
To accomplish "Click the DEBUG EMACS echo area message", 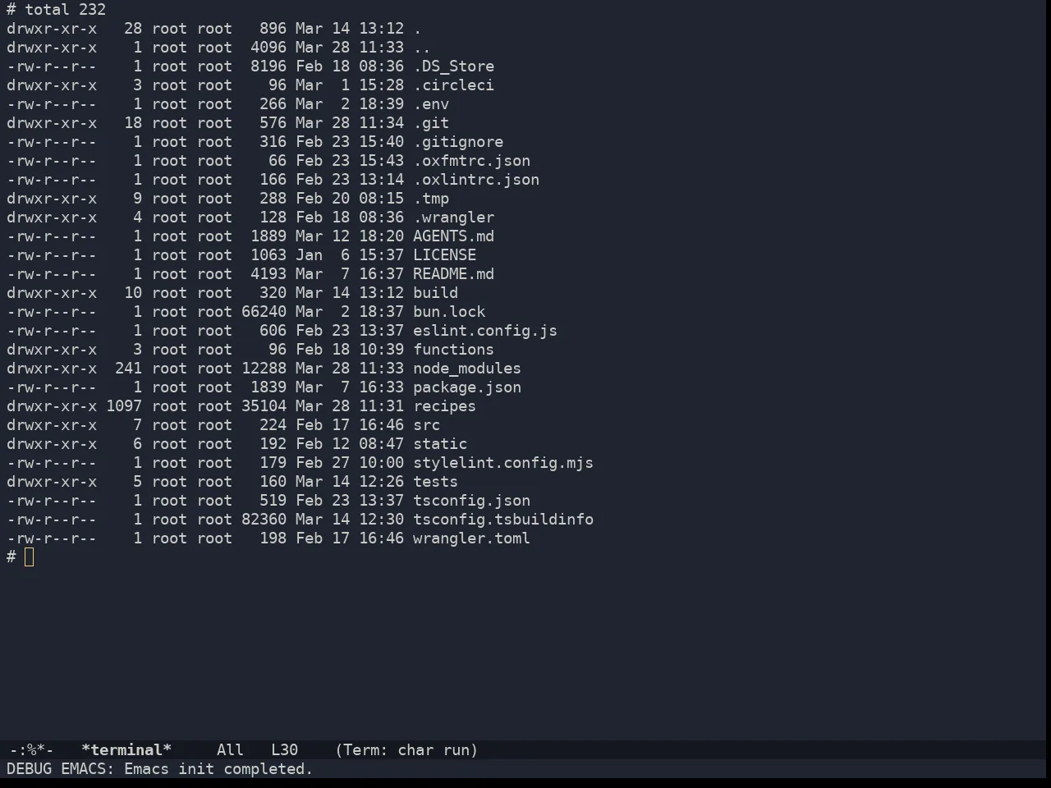I will pos(160,769).
